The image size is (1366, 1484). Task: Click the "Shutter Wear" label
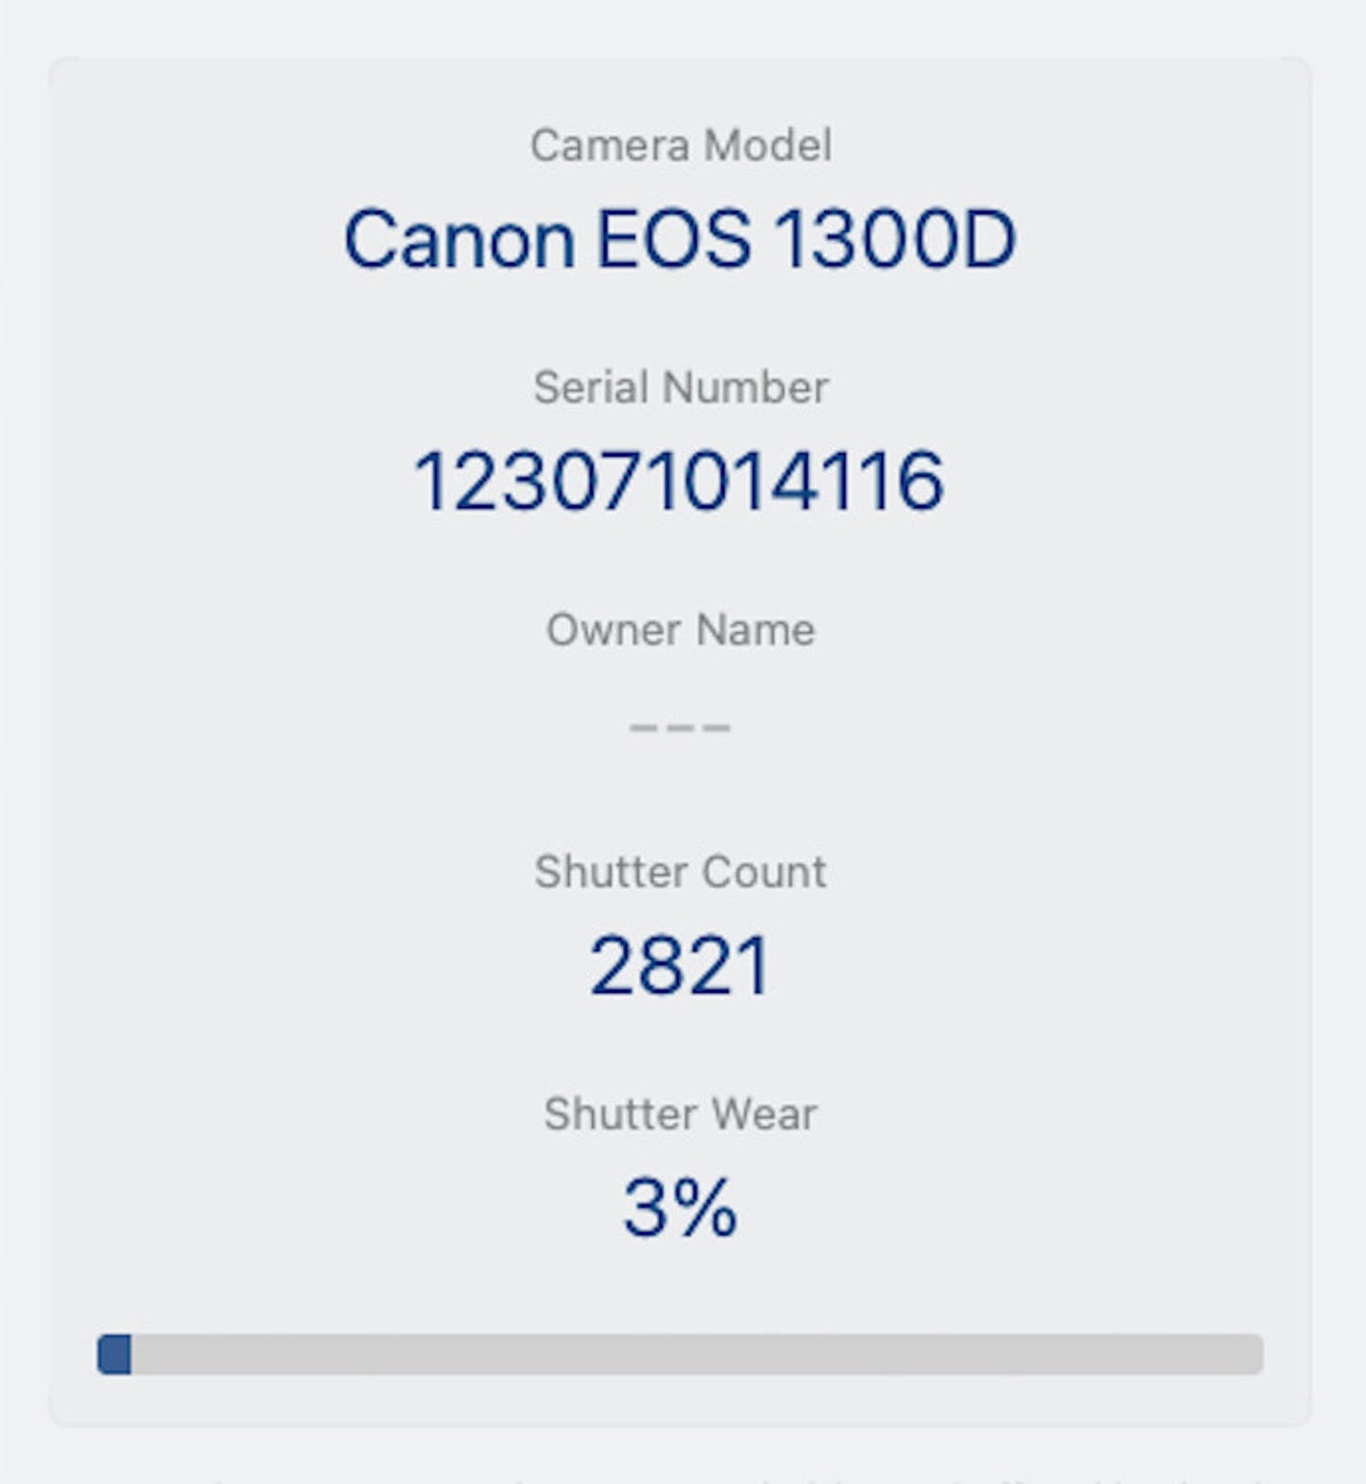click(681, 1114)
